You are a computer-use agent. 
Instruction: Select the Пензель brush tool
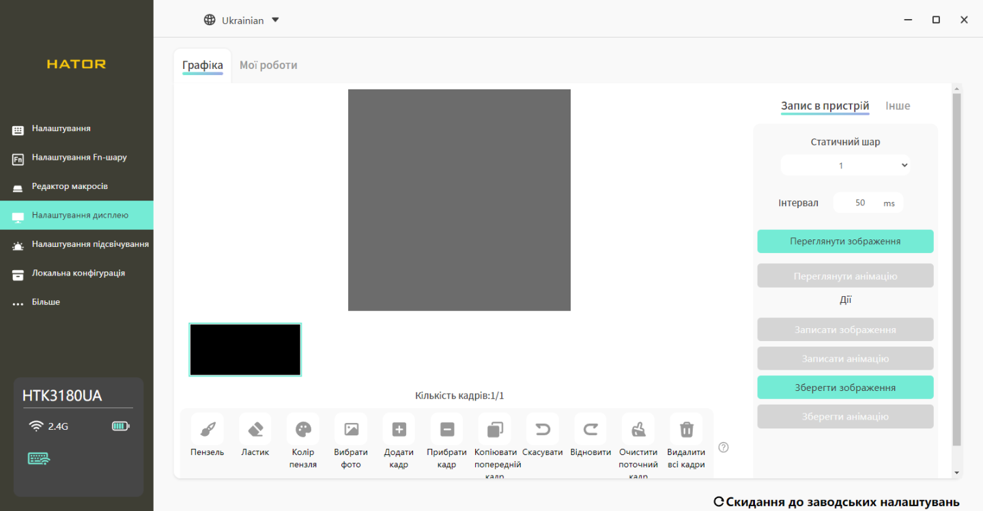pyautogui.click(x=208, y=429)
